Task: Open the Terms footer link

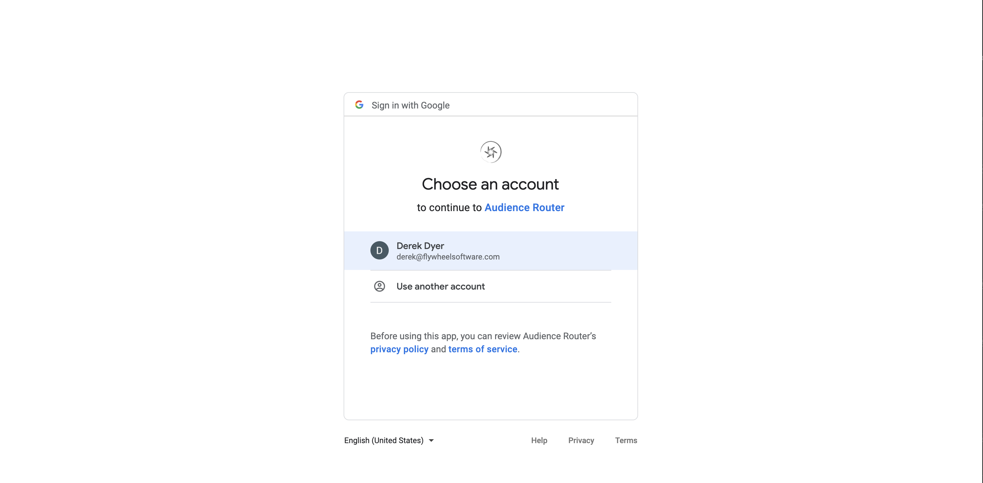Action: pyautogui.click(x=626, y=440)
